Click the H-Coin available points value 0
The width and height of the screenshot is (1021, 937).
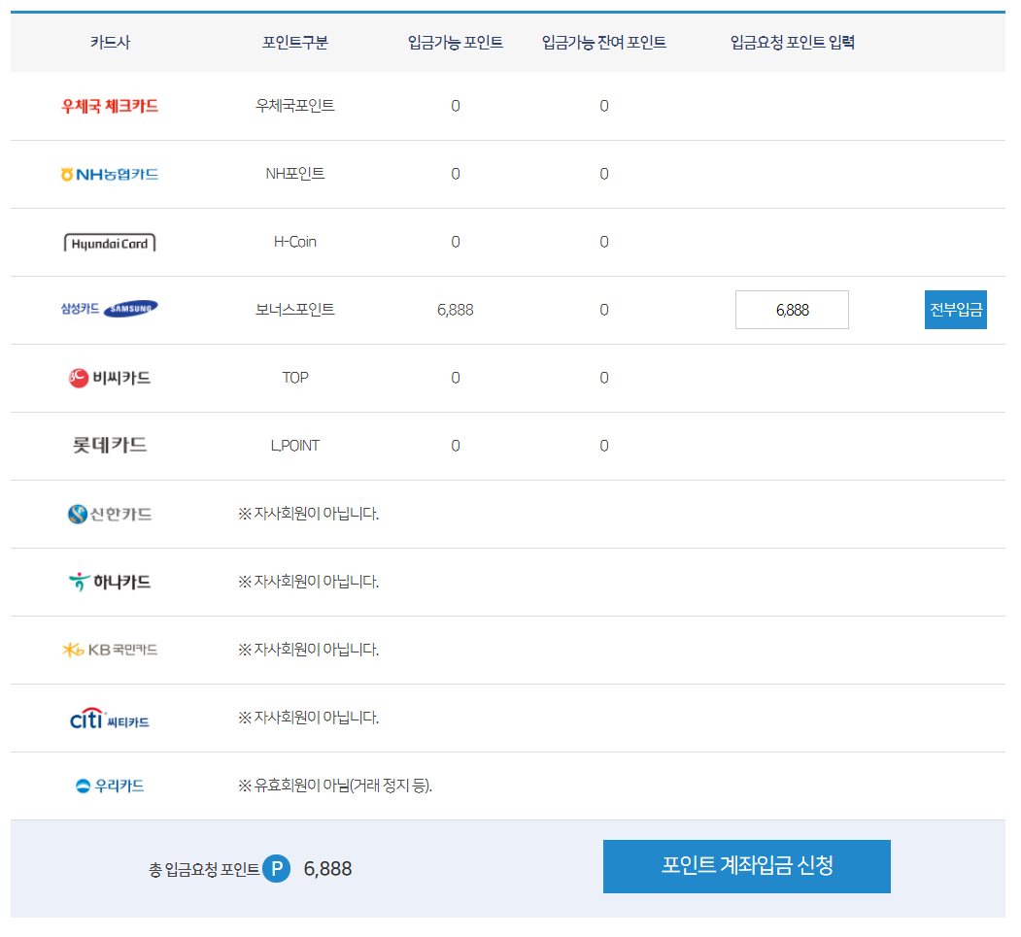coord(455,242)
